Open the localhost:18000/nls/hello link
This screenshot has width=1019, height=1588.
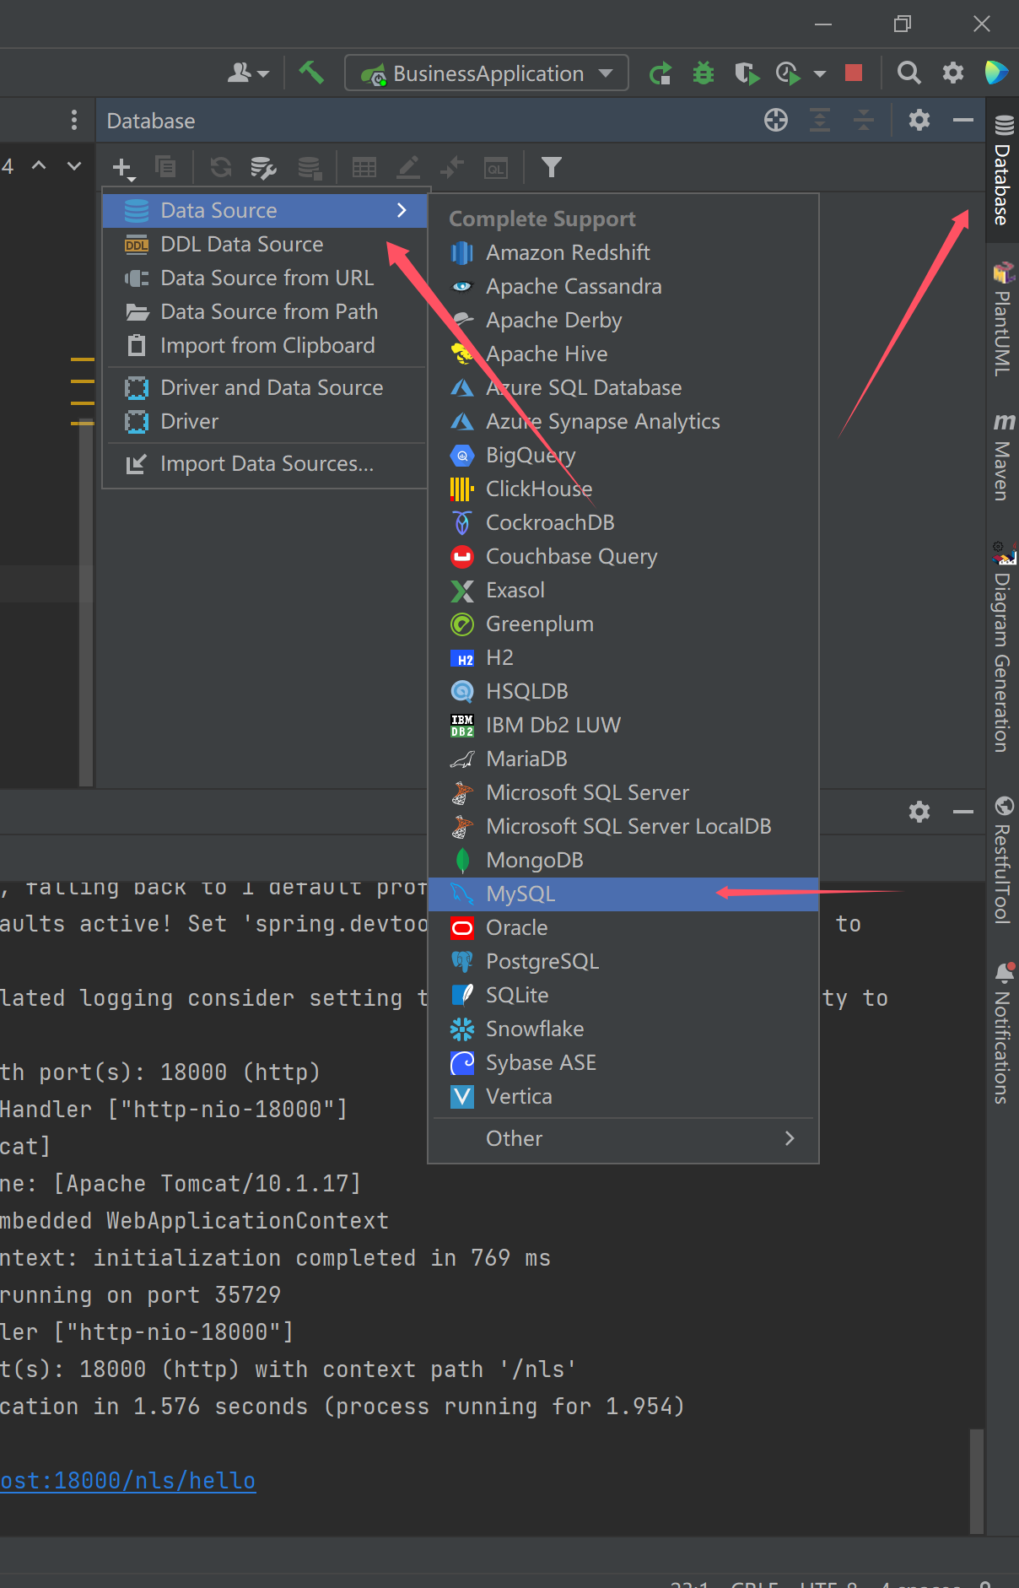(127, 1481)
